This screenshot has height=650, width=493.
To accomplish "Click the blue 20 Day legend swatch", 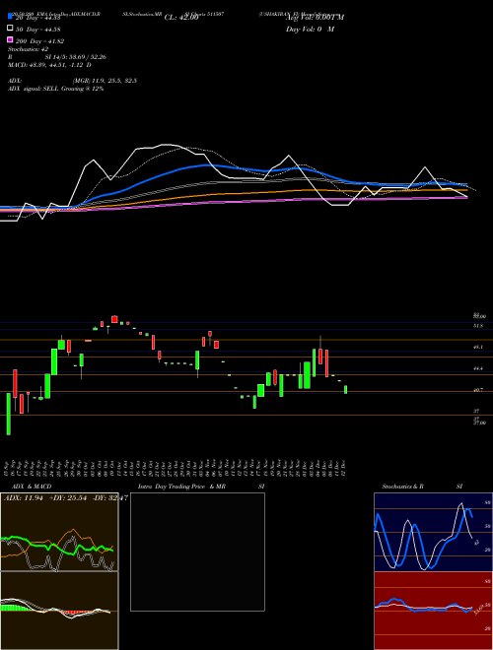I will point(10,17).
